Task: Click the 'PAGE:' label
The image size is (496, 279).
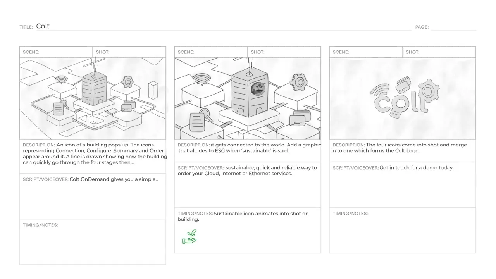Action: click(422, 27)
